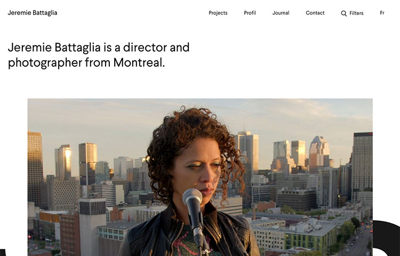Open the Journal section
This screenshot has height=256, width=400.
click(281, 13)
